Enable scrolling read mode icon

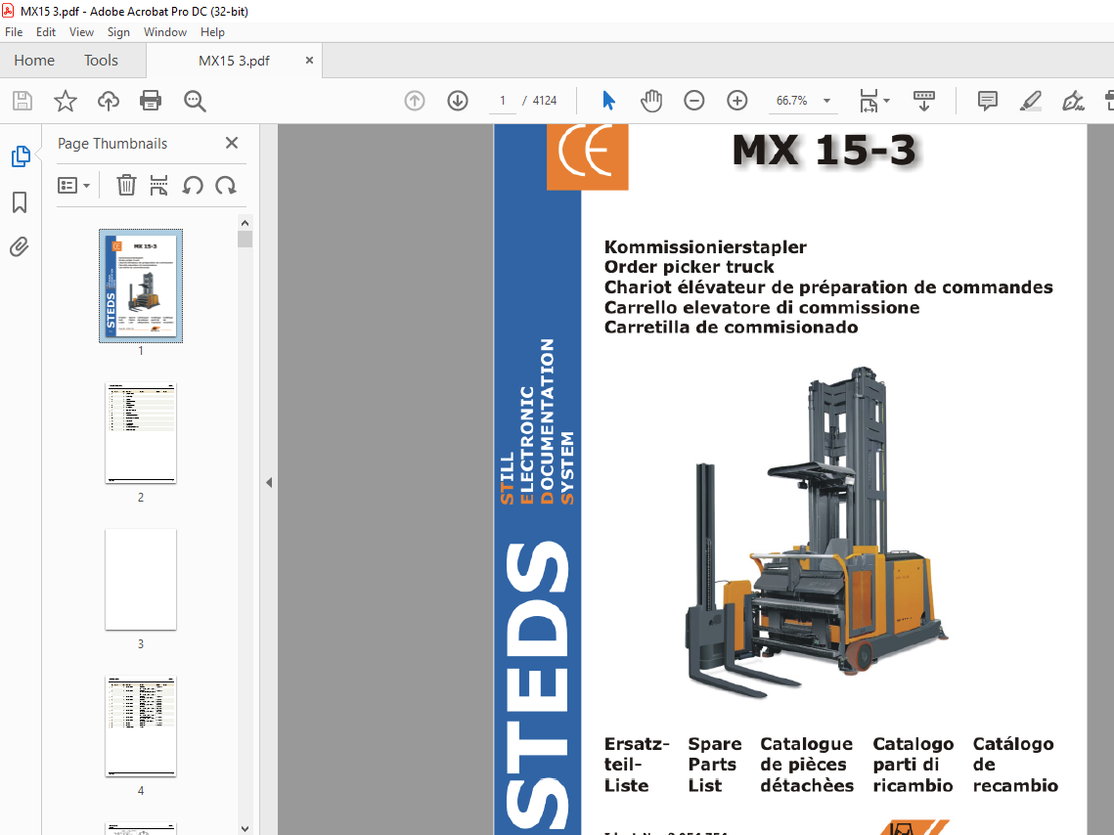923,101
